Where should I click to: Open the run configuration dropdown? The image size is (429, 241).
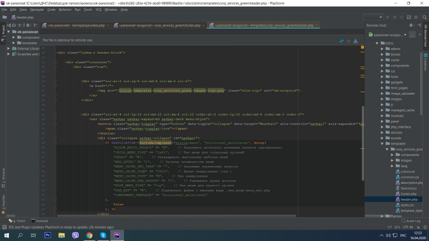[x=373, y=17]
